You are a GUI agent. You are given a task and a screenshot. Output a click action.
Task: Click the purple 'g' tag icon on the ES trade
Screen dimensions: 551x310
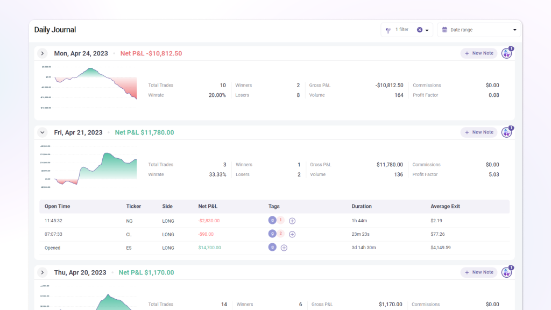[x=272, y=247]
